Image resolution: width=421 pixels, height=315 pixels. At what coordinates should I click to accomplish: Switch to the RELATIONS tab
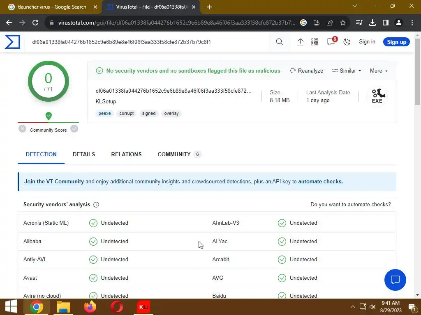pyautogui.click(x=126, y=154)
